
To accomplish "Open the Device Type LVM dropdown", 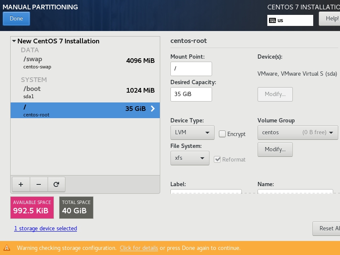I will [x=193, y=133].
